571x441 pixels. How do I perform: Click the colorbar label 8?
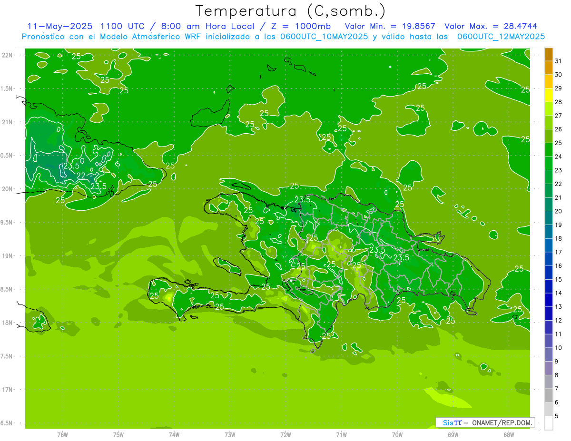(x=557, y=375)
